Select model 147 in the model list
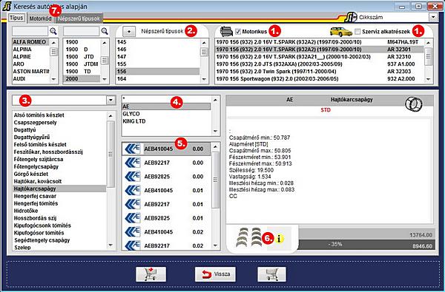445x292 pixels. coord(158,57)
